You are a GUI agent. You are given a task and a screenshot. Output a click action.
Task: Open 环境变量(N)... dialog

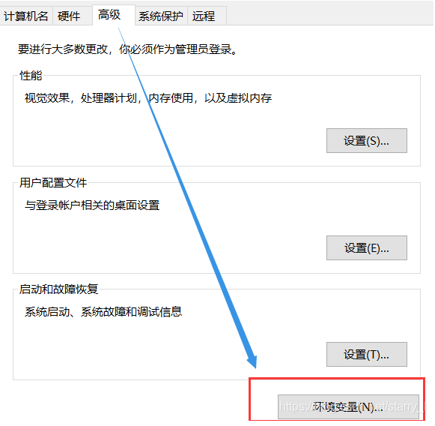pos(348,406)
